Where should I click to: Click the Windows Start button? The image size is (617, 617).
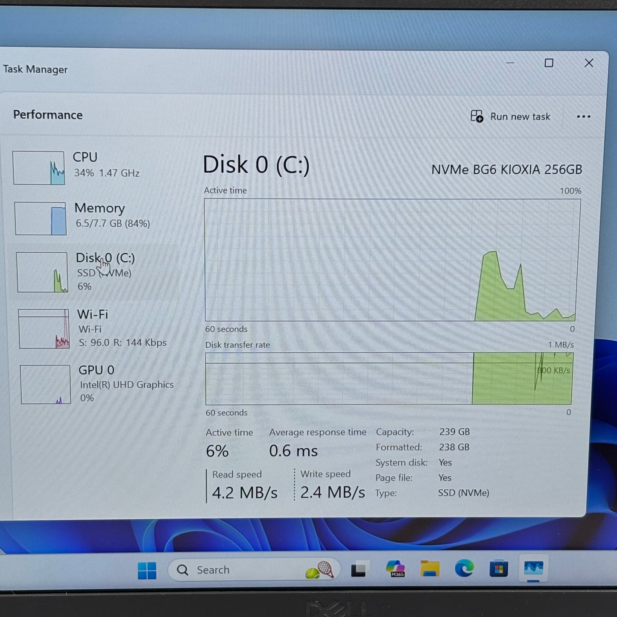pos(147,570)
